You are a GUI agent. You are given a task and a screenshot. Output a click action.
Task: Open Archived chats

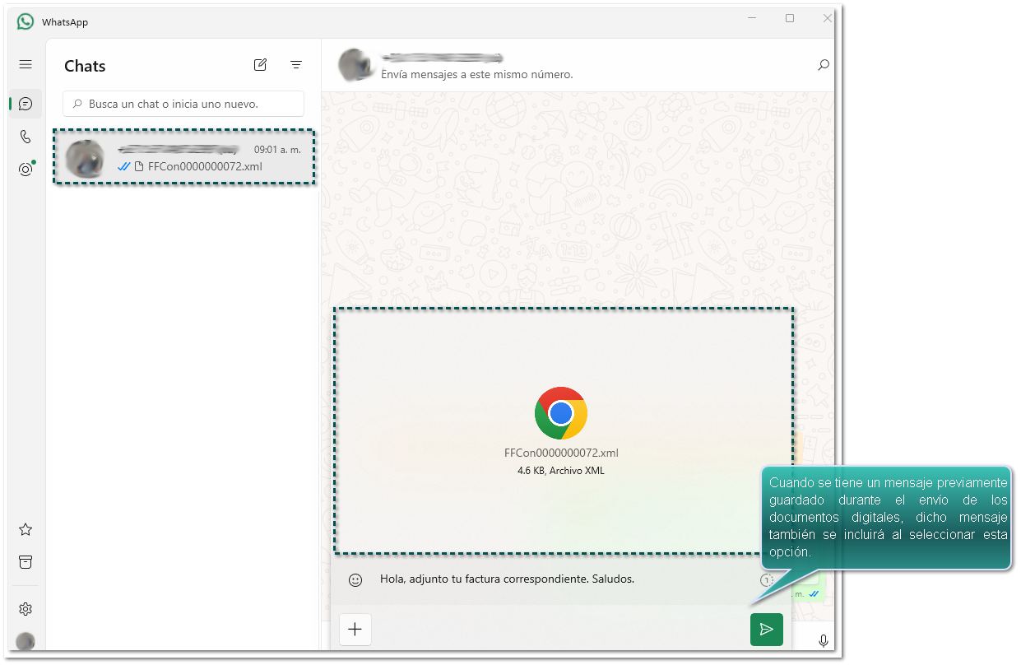26,561
